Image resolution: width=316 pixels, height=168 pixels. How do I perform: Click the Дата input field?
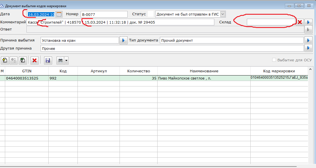pos(41,14)
